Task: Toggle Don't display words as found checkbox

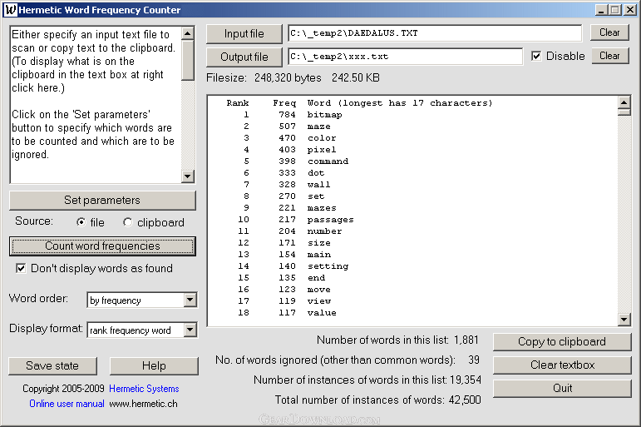Action: click(x=21, y=268)
